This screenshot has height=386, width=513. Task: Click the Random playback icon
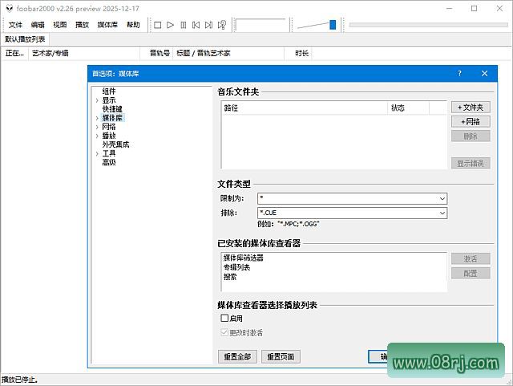[222, 25]
